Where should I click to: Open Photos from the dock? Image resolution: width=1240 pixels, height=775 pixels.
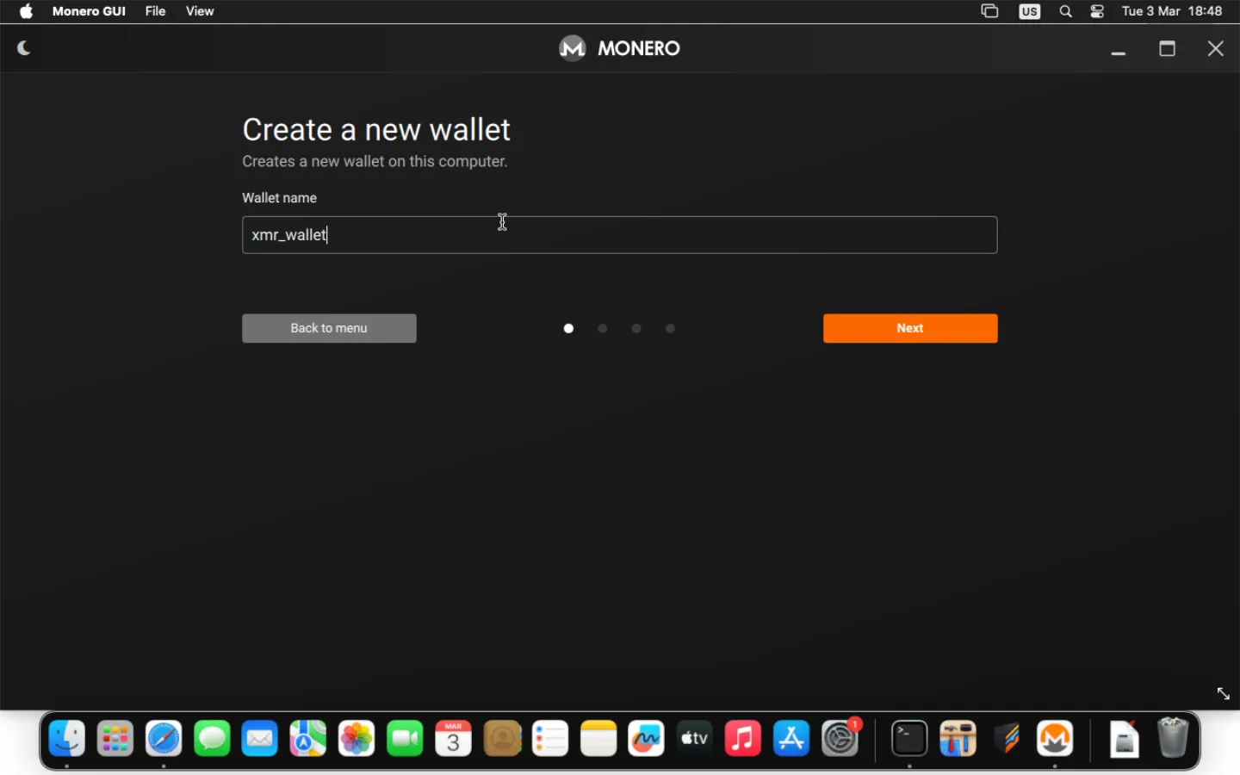pyautogui.click(x=356, y=739)
